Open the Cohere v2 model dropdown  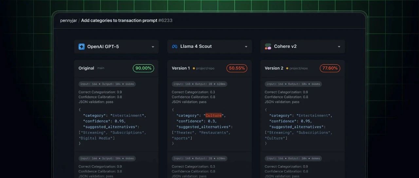pos(303,47)
